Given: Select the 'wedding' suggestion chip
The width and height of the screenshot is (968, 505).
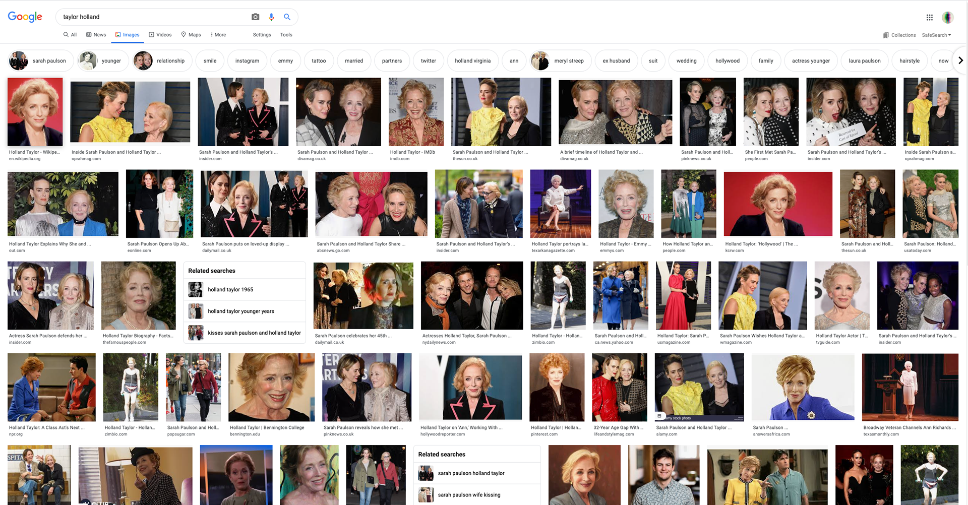Looking at the screenshot, I should coord(686,61).
